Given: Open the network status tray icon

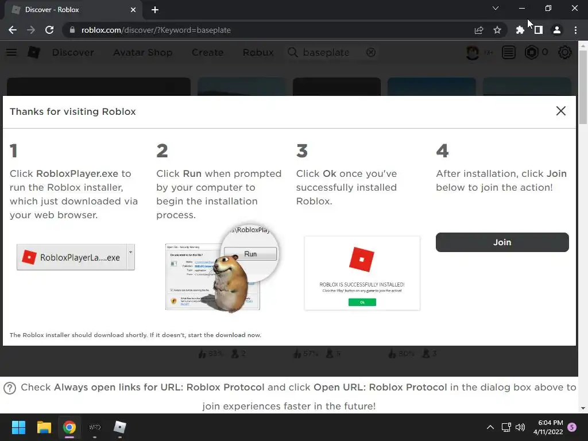Looking at the screenshot, I should coord(506,427).
